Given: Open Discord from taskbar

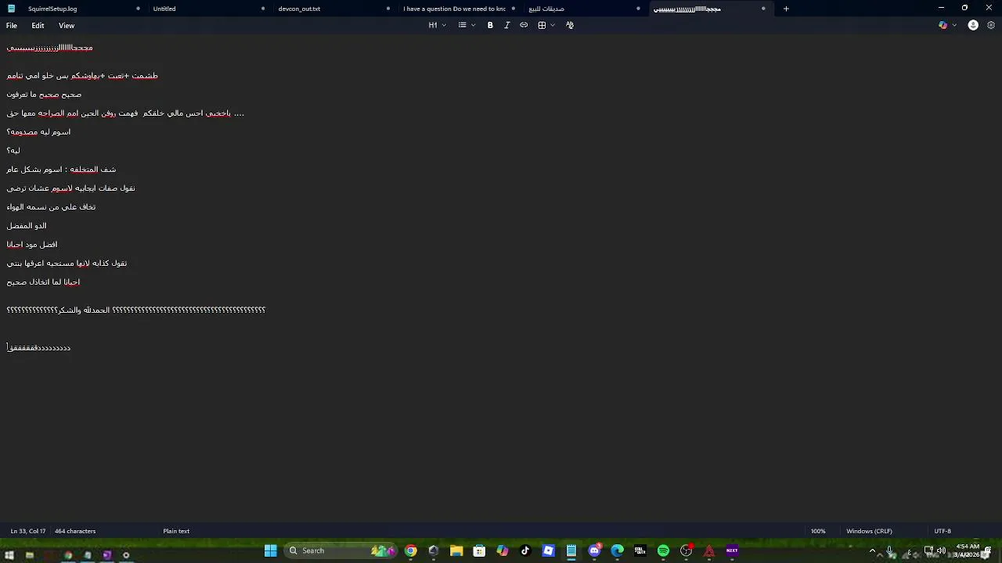Looking at the screenshot, I should point(594,550).
